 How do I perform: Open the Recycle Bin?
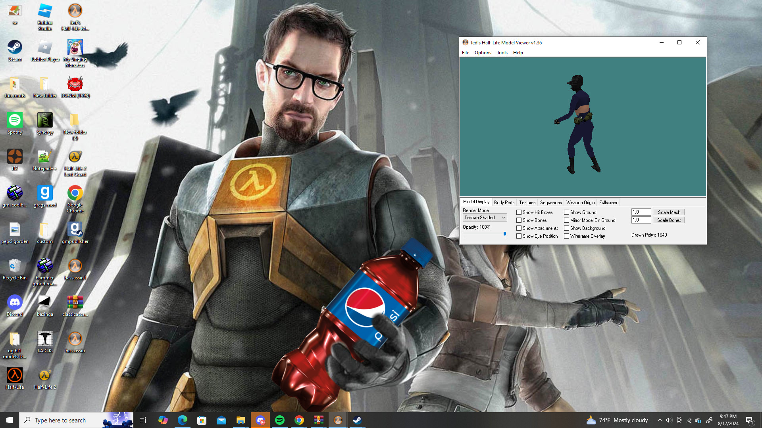[x=15, y=266]
